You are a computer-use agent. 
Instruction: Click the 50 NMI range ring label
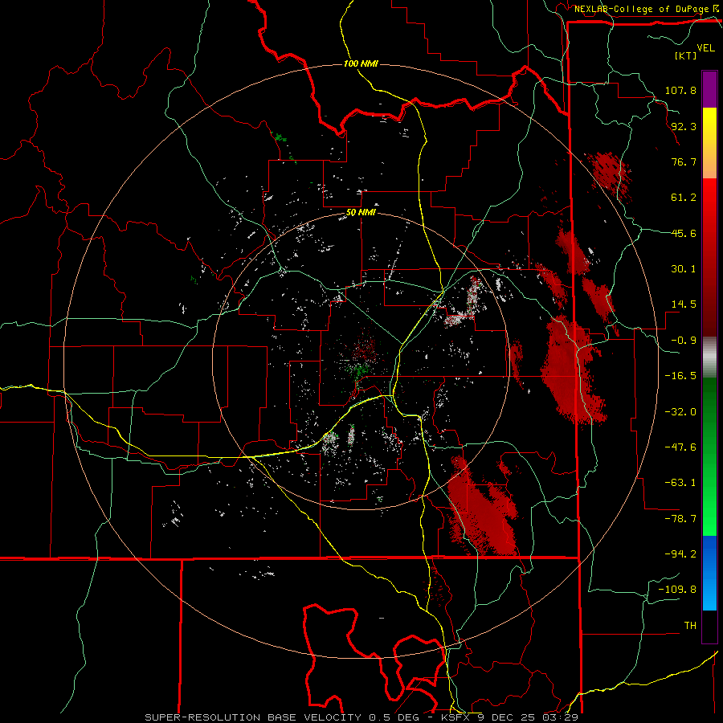tap(361, 213)
